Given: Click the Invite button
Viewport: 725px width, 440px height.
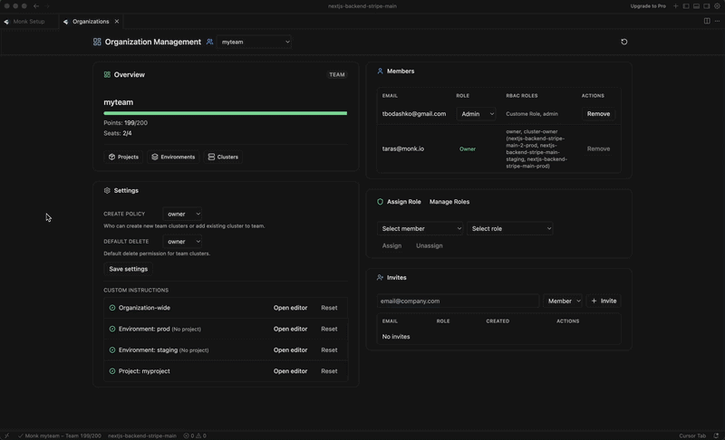Looking at the screenshot, I should click(604, 301).
